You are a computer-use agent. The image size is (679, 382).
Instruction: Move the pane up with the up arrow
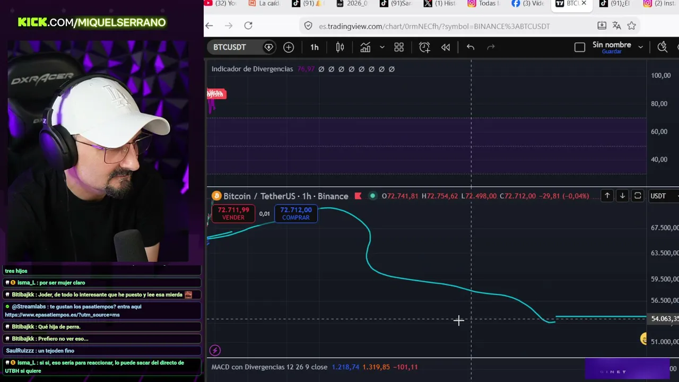[x=607, y=196]
